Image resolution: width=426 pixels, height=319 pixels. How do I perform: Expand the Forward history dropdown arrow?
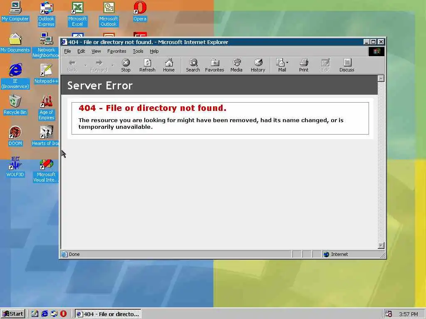click(112, 65)
